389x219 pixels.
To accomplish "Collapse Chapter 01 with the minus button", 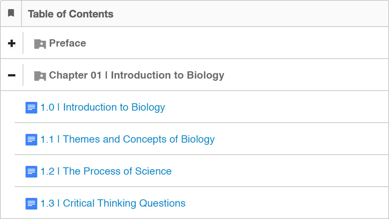I will tap(12, 75).
